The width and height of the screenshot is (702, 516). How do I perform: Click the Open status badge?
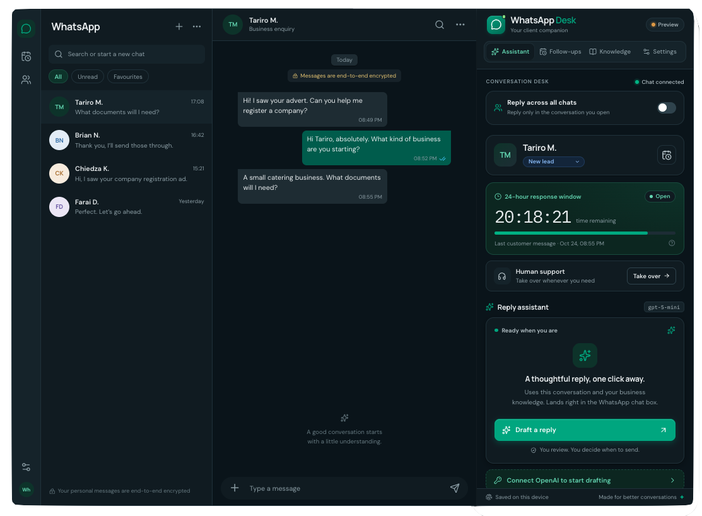(x=660, y=196)
